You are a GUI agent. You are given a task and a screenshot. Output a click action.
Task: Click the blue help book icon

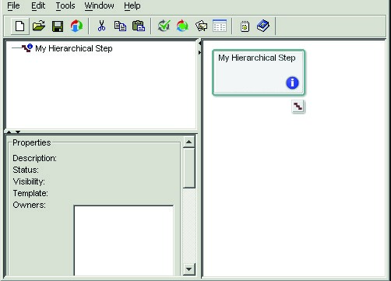(263, 26)
